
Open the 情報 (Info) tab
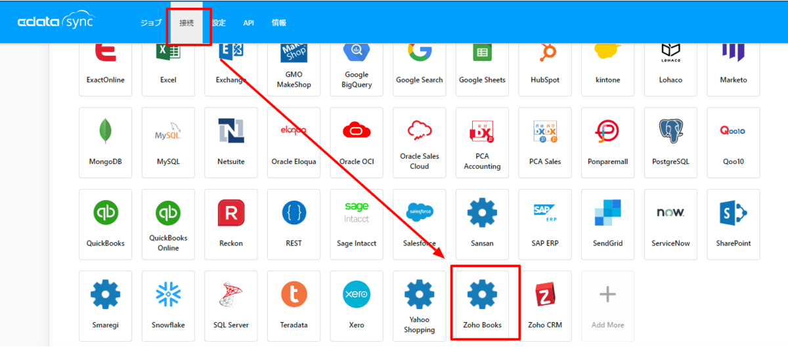point(279,23)
